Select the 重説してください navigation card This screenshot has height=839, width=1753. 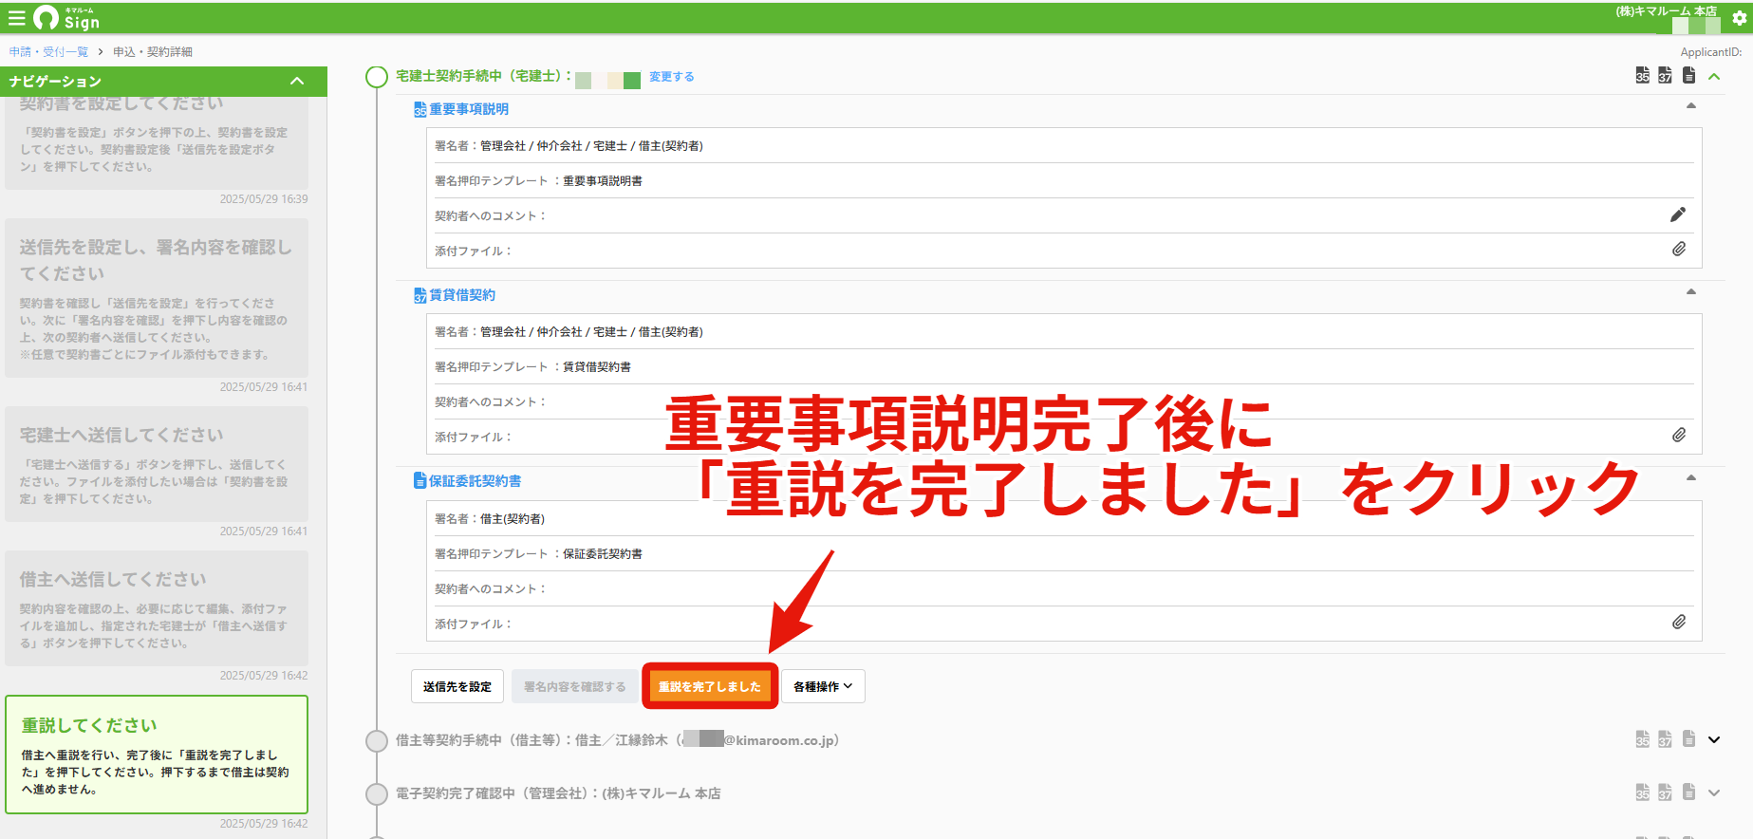point(157,755)
